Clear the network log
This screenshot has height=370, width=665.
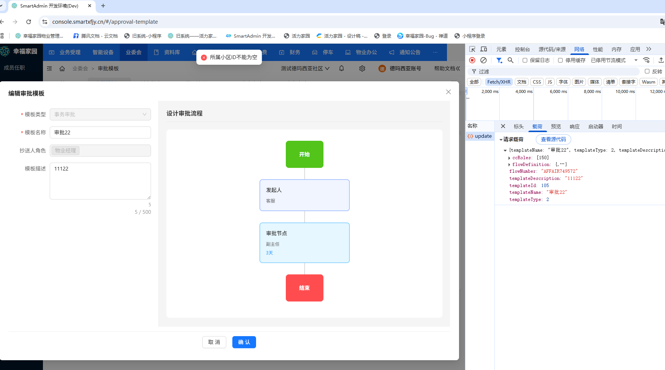pos(483,60)
